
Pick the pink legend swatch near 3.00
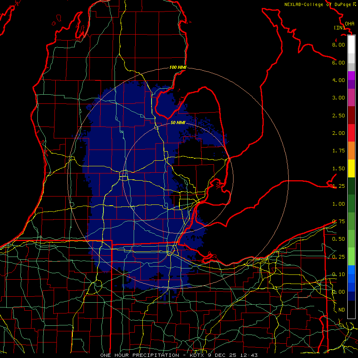351,97
